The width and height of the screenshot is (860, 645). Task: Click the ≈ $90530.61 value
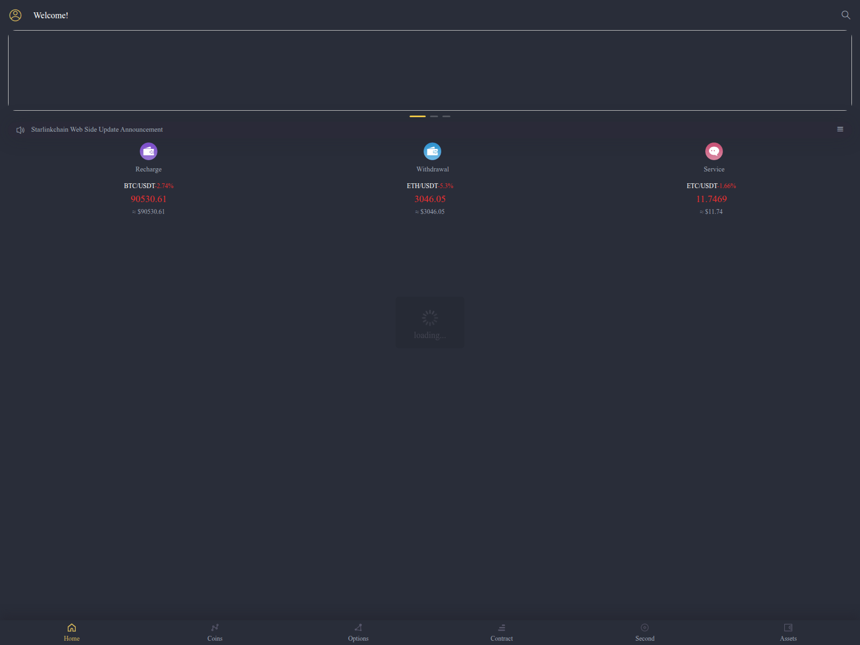click(148, 212)
